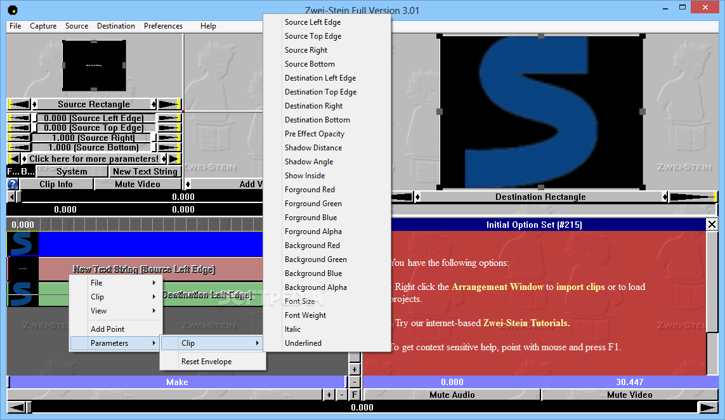725x420 pixels.
Task: Click the Make bar
Action: click(177, 382)
